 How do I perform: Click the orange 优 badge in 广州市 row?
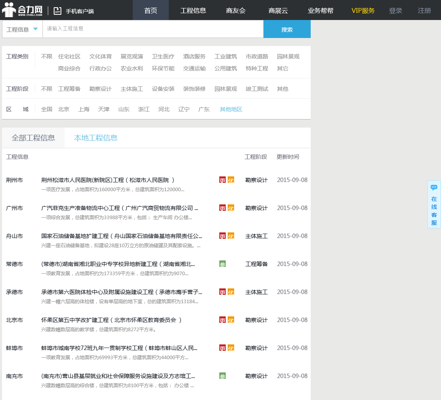pos(231,208)
